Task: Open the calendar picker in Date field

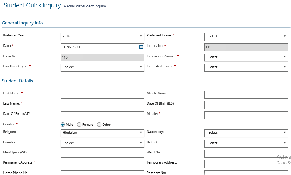Action: [x=141, y=47]
